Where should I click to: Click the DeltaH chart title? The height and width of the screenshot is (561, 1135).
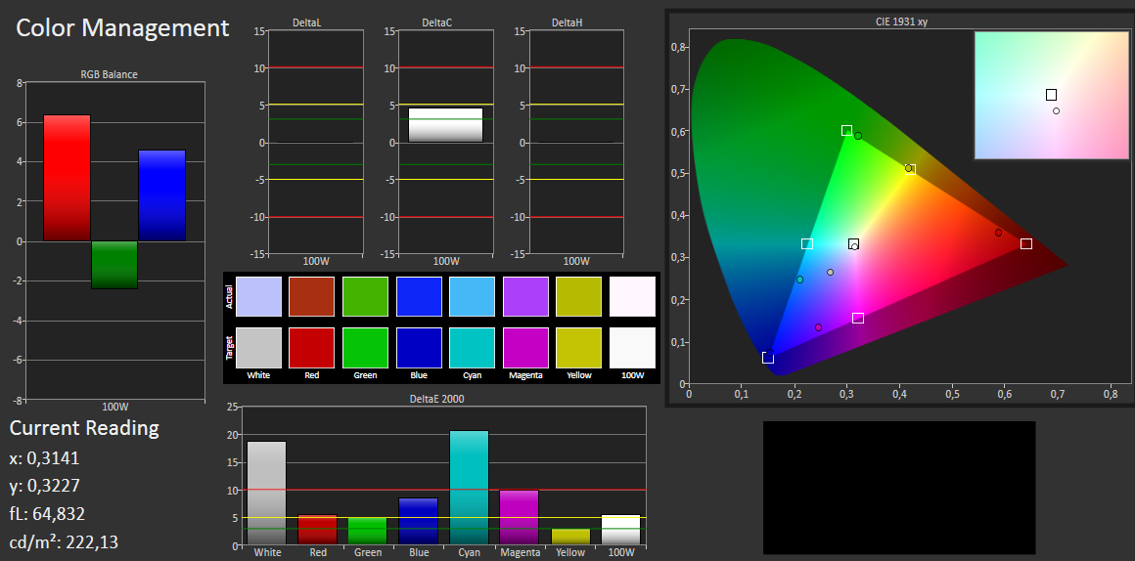click(x=567, y=22)
